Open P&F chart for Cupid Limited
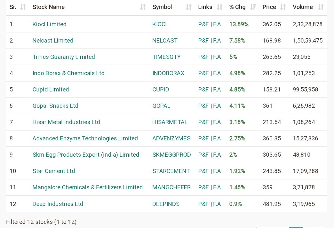 203,90
